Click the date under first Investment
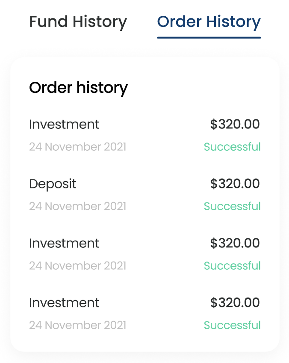 coord(77,147)
